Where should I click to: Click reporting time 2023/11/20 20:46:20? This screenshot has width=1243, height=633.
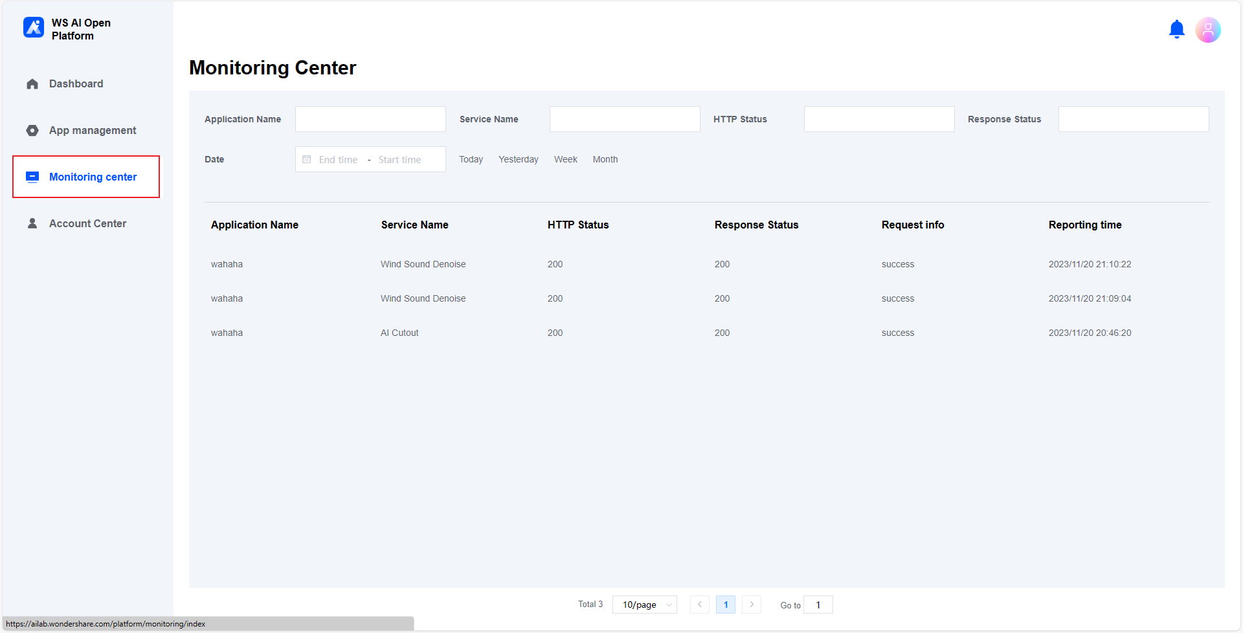click(x=1090, y=333)
